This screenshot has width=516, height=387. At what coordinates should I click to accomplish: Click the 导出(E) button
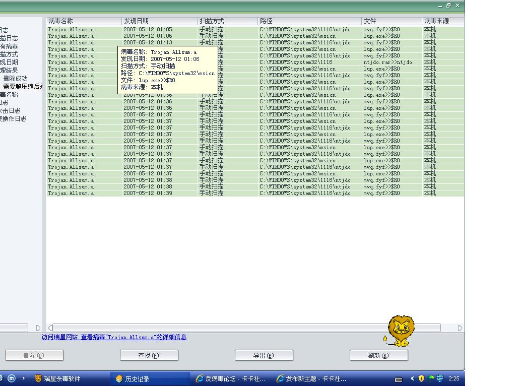point(264,355)
